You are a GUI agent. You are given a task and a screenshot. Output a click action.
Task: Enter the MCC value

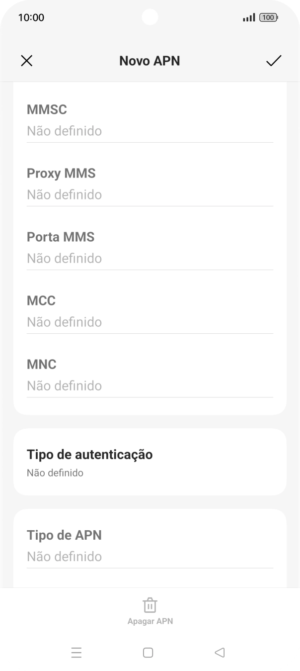click(x=150, y=322)
